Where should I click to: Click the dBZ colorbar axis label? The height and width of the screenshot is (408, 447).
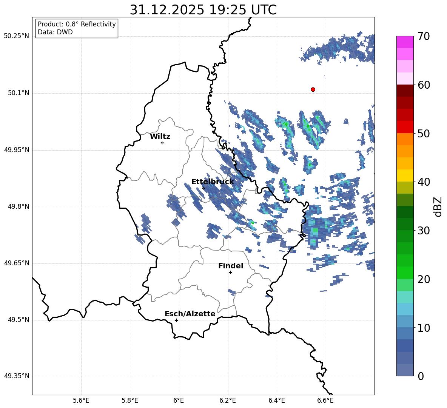[x=438, y=206]
